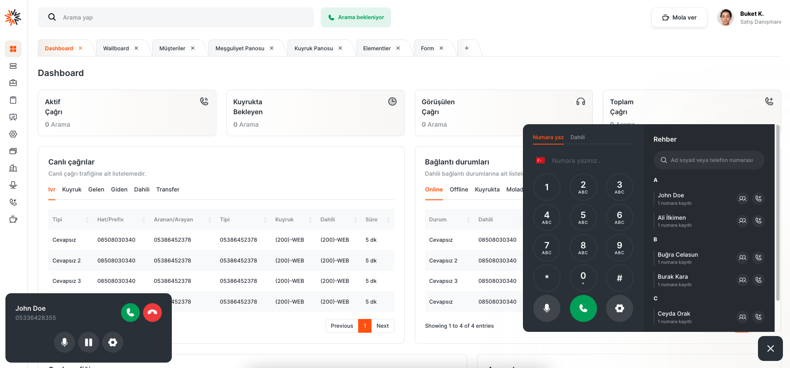Viewport: 790px width, 368px height.
Task: Open dialpad settings gear
Action: pyautogui.click(x=619, y=308)
